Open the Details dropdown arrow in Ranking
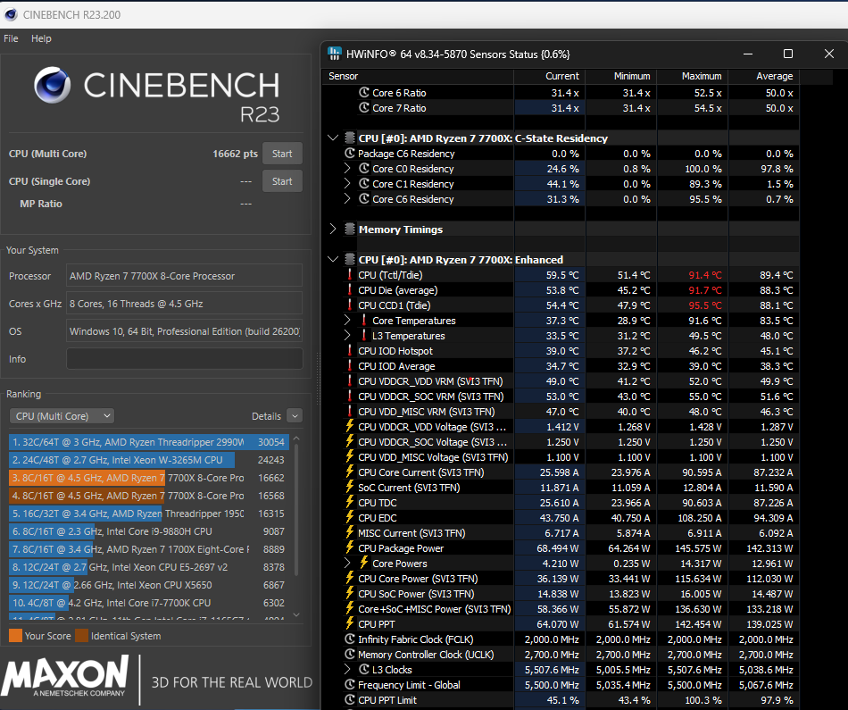Screen dimensions: 848x710 click(295, 415)
